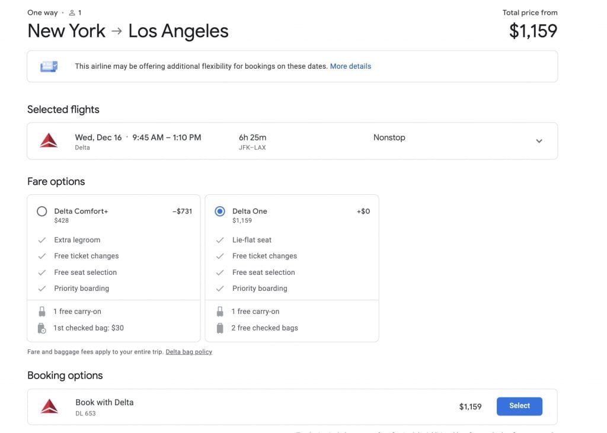Select the Delta Comfort+ fare radio button
The height and width of the screenshot is (433, 607).
click(42, 211)
